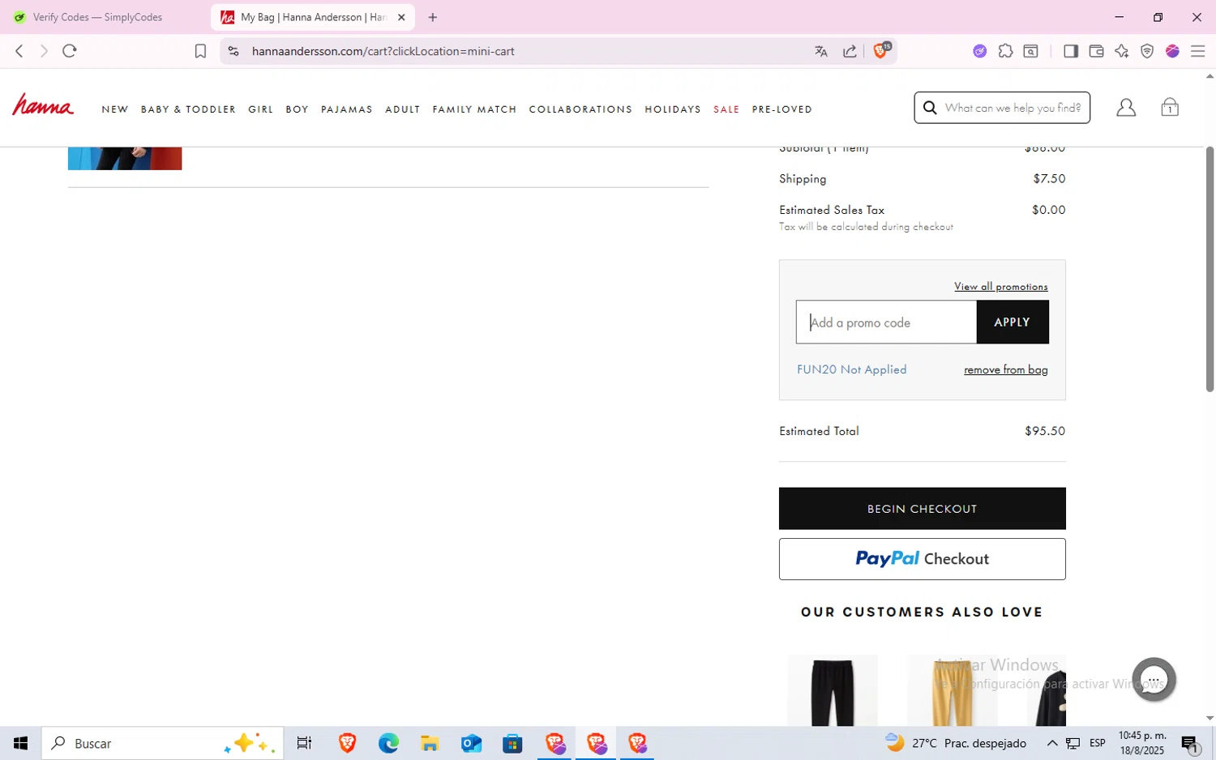Open Brave Wallet icon
The width and height of the screenshot is (1216, 760).
1096,51
